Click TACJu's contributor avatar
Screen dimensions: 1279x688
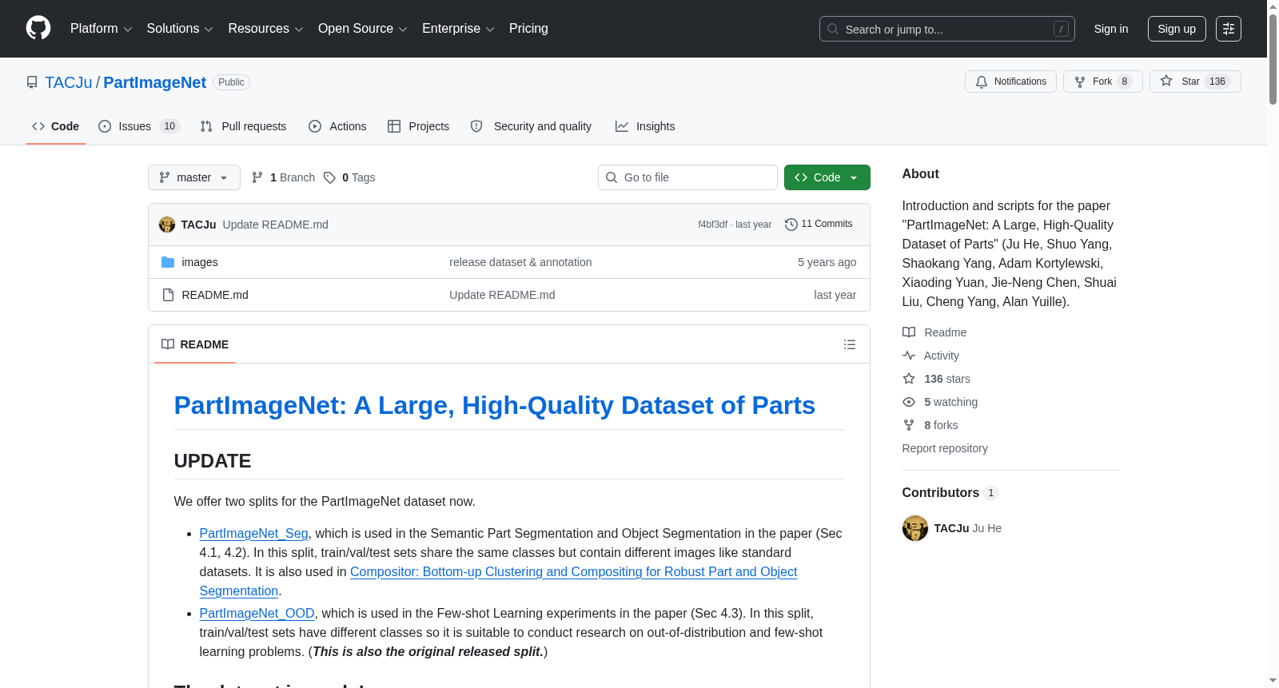[915, 528]
